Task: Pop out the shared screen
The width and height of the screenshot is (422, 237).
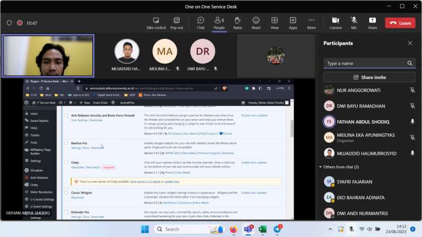Action: [x=176, y=23]
